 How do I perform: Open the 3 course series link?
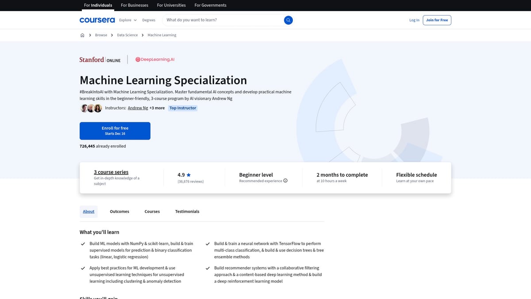coord(111,172)
